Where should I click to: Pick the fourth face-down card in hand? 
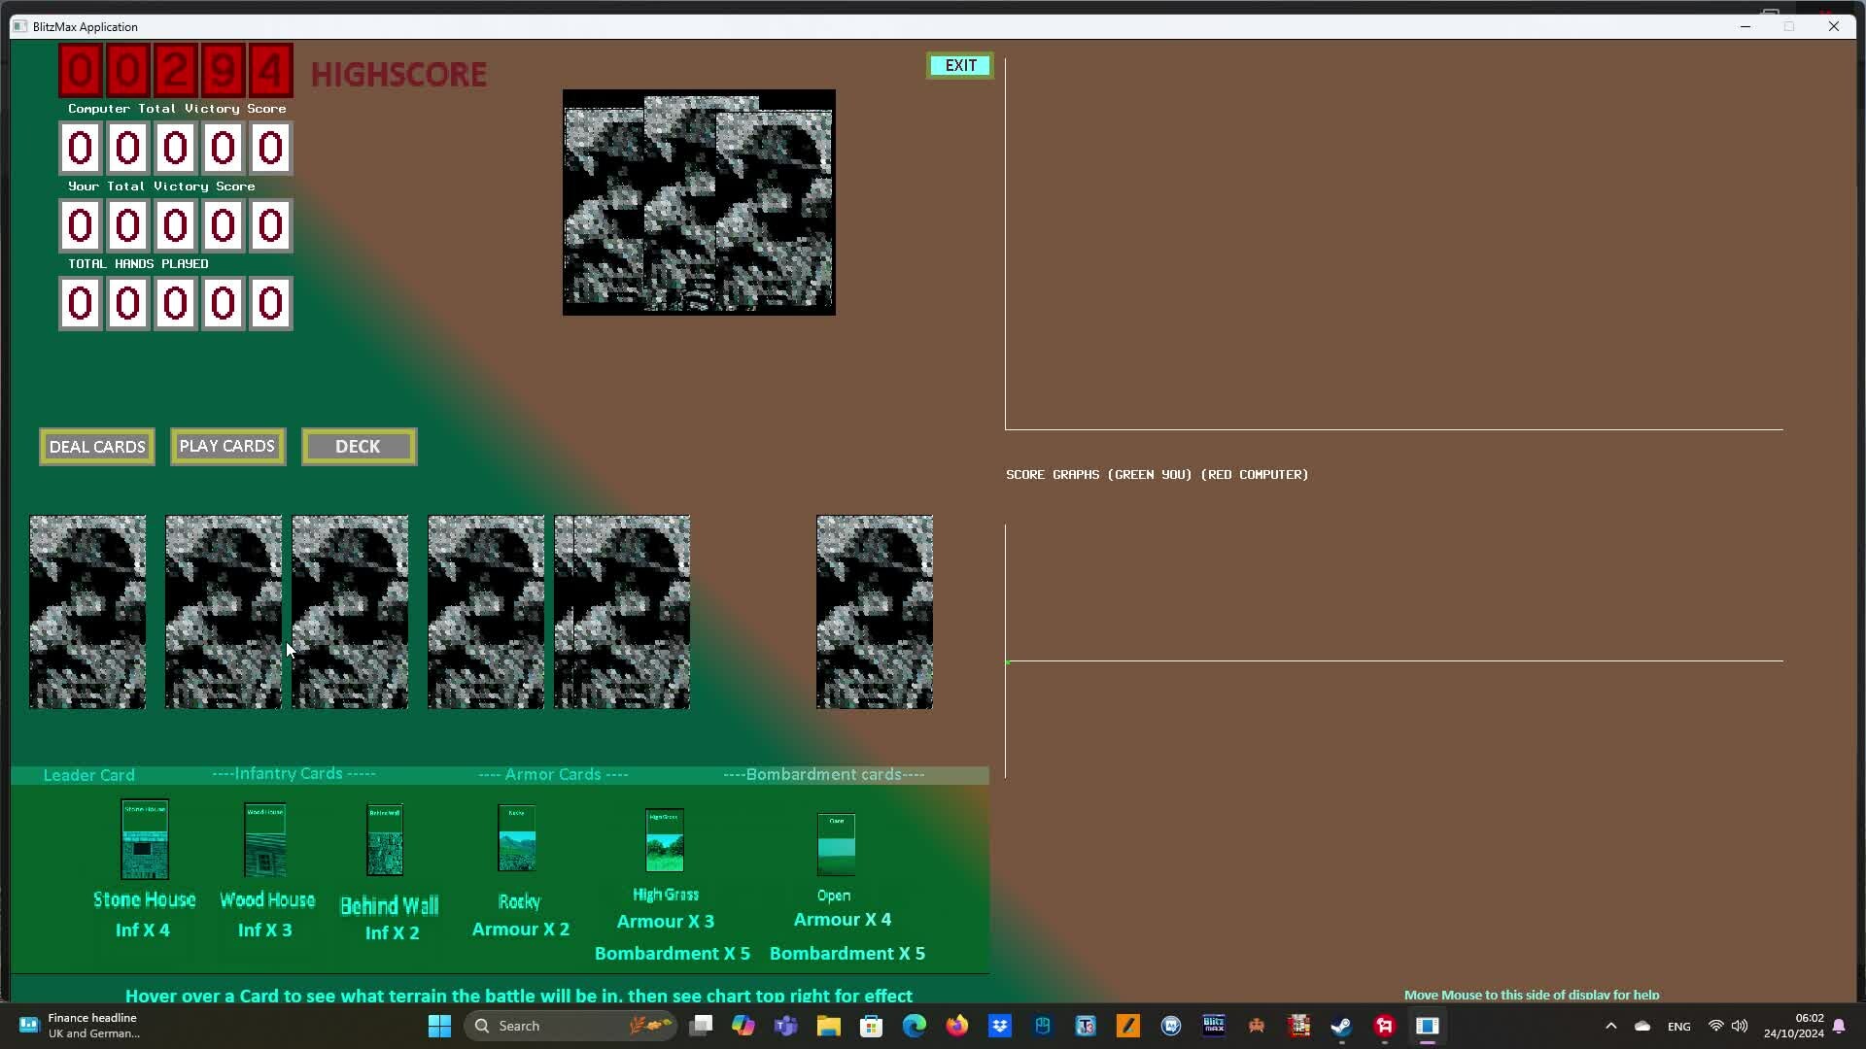pos(486,612)
